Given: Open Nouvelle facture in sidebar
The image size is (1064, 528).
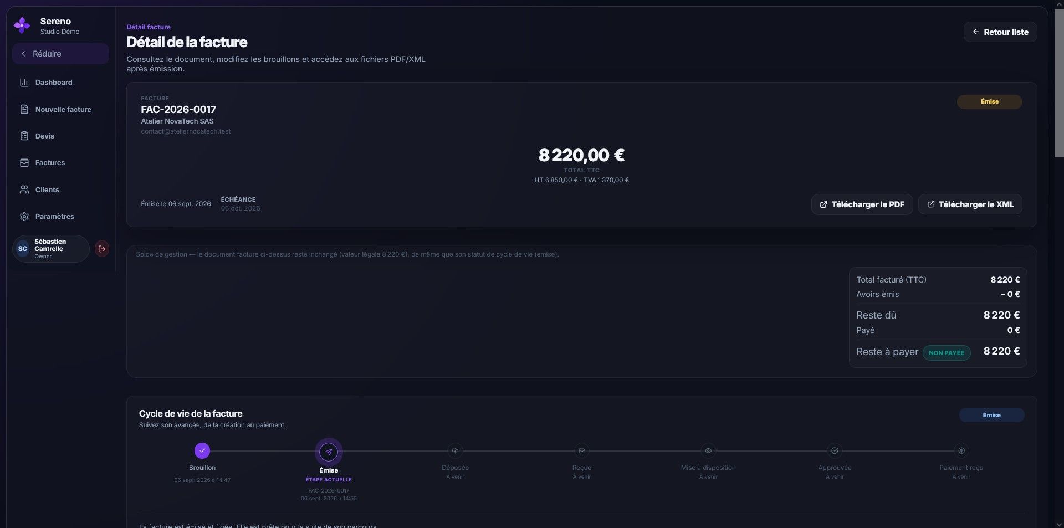Looking at the screenshot, I should [x=60, y=110].
